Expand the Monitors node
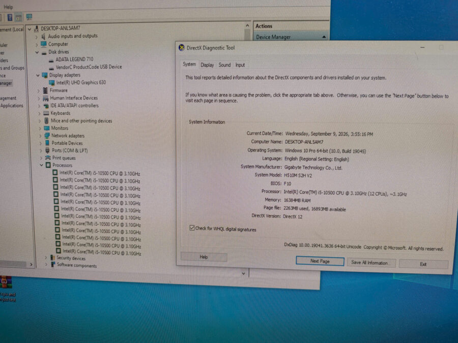The image size is (458, 343). point(40,129)
